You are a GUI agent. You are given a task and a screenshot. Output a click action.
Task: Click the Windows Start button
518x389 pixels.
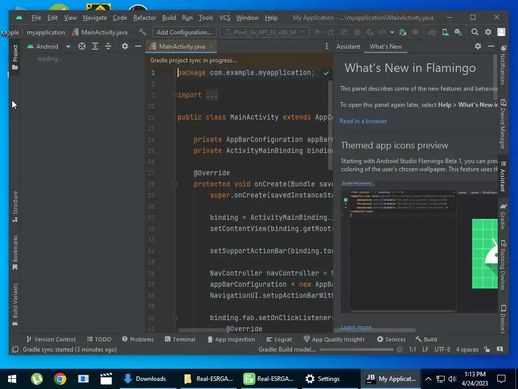pyautogui.click(x=12, y=379)
